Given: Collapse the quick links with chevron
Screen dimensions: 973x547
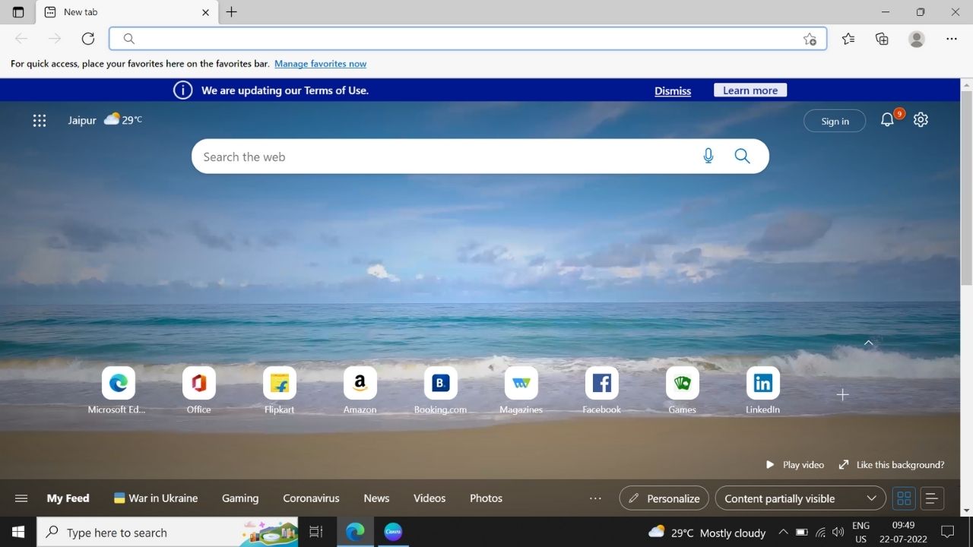Looking at the screenshot, I should [x=868, y=343].
